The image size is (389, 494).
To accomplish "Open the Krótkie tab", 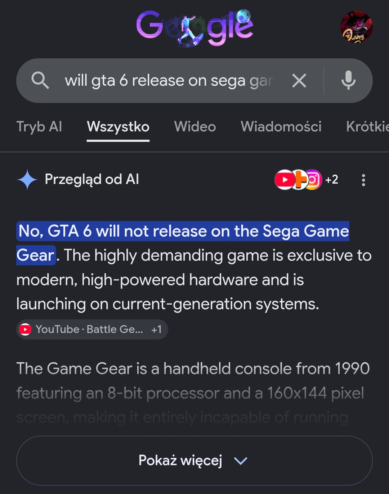I will tap(367, 127).
